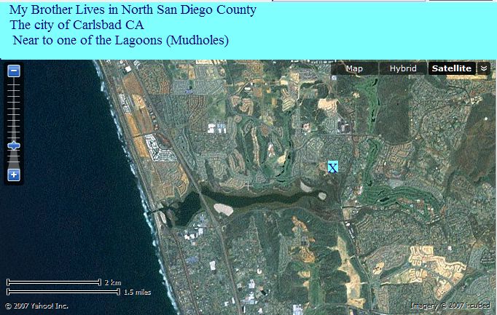The height and width of the screenshot is (315, 497).
Task: Click the pale oval sandbar in the lagoon
Action: tap(224, 210)
